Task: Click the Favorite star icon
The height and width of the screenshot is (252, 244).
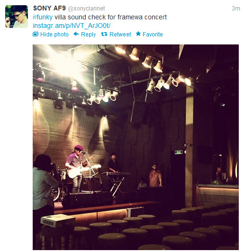Action: point(138,34)
